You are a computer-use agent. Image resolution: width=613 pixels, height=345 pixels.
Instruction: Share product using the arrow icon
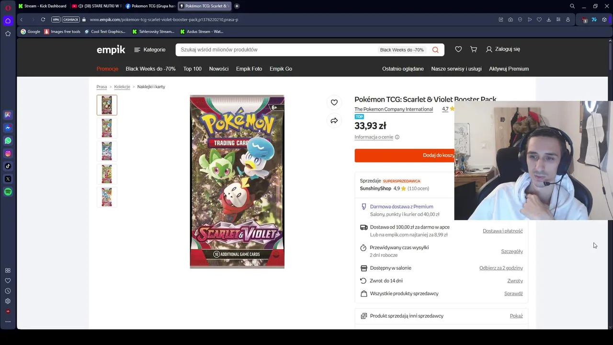click(x=334, y=121)
